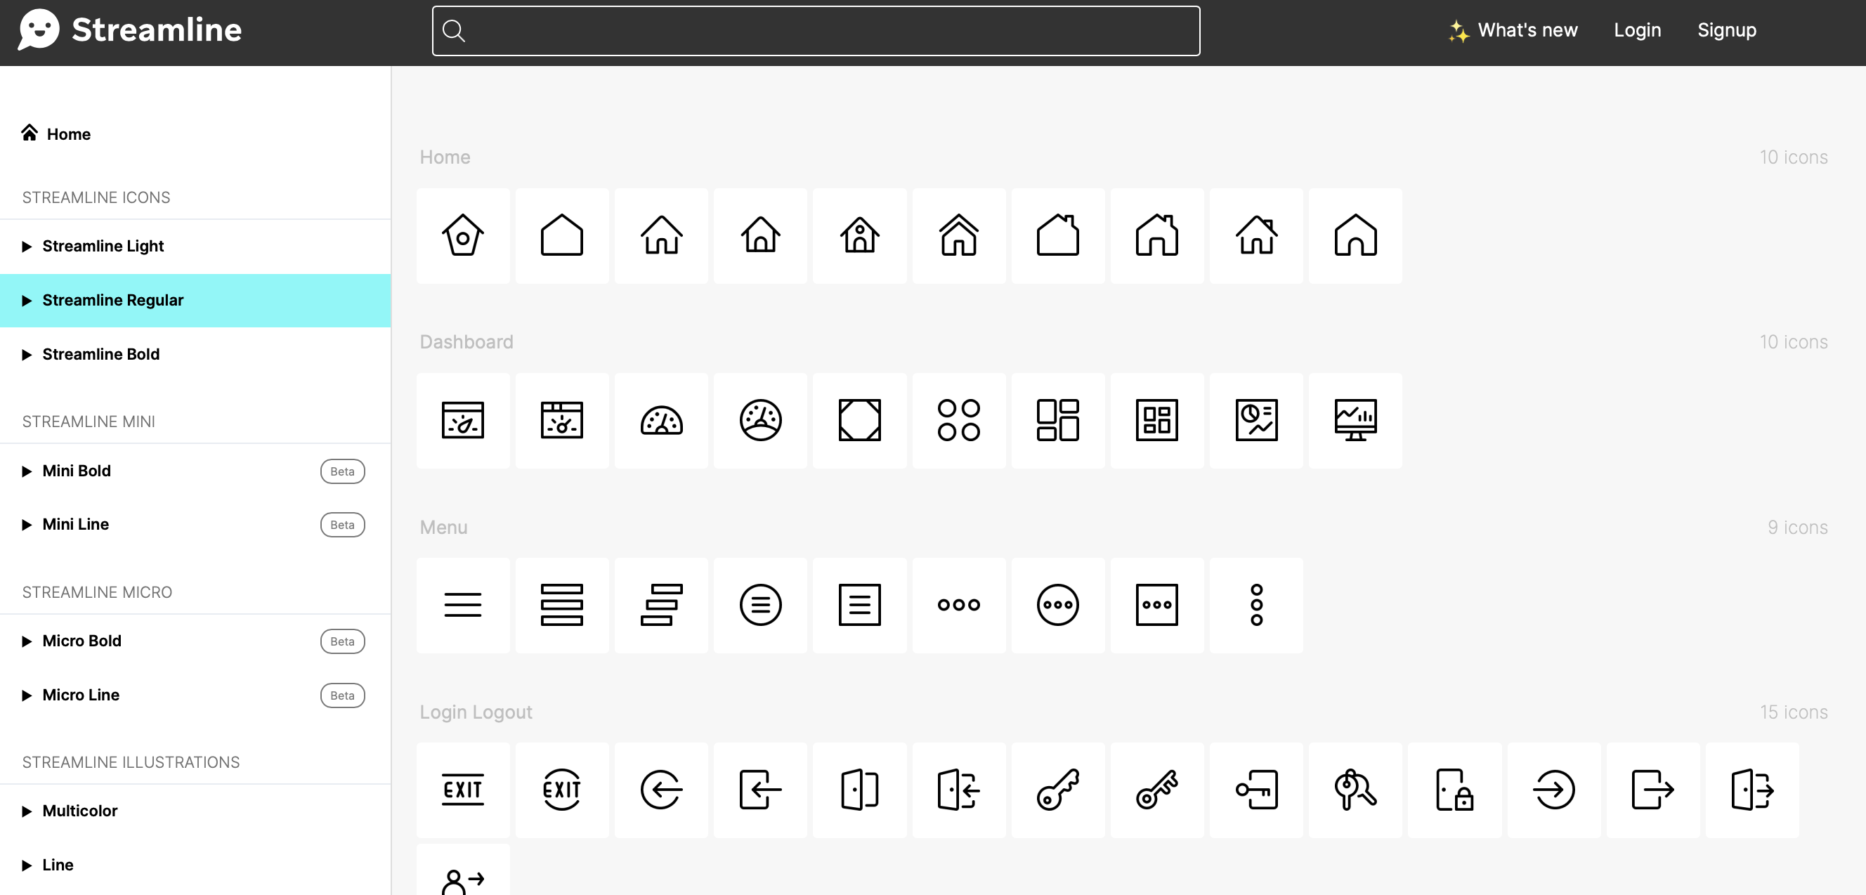Select the monitor with chart icon
The width and height of the screenshot is (1866, 895).
pyautogui.click(x=1355, y=421)
